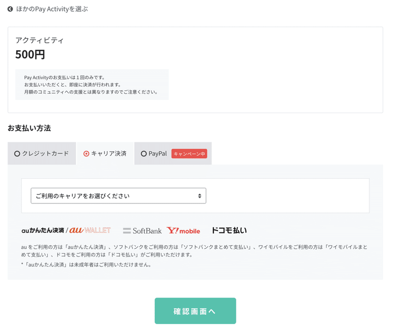Select the PayPal radio button
This screenshot has width=394, height=333.
pos(144,153)
